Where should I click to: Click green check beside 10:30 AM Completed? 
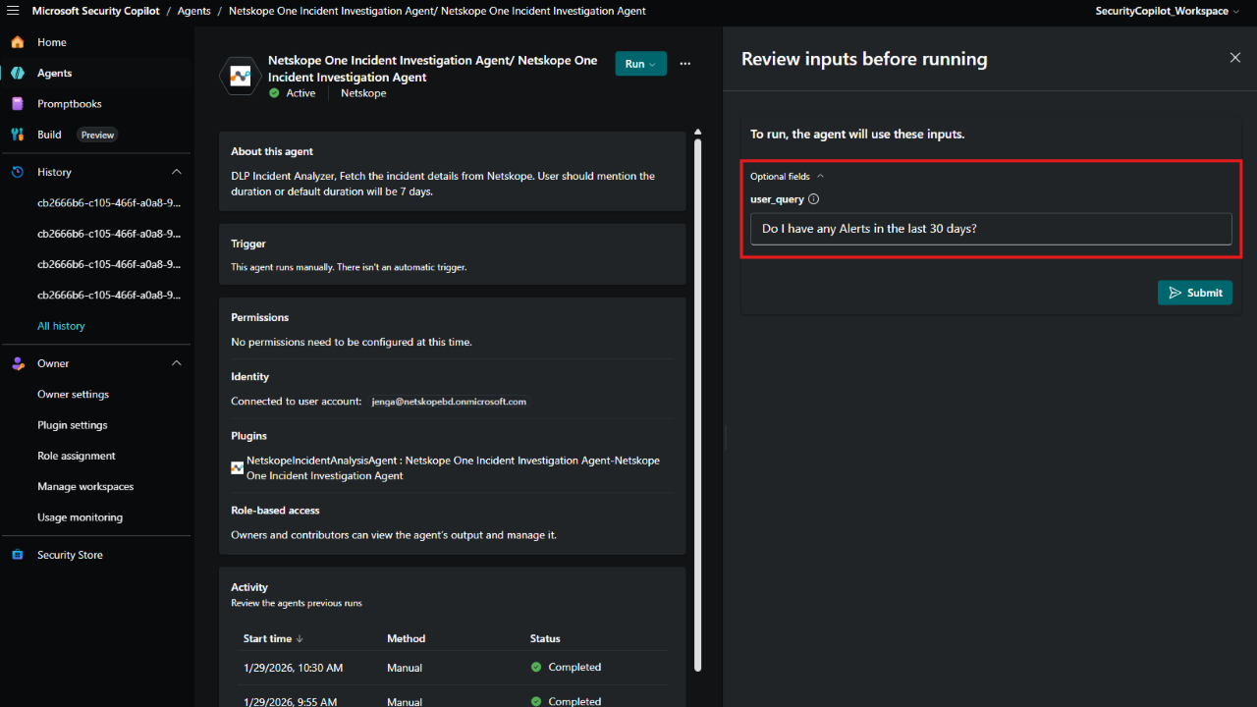536,667
